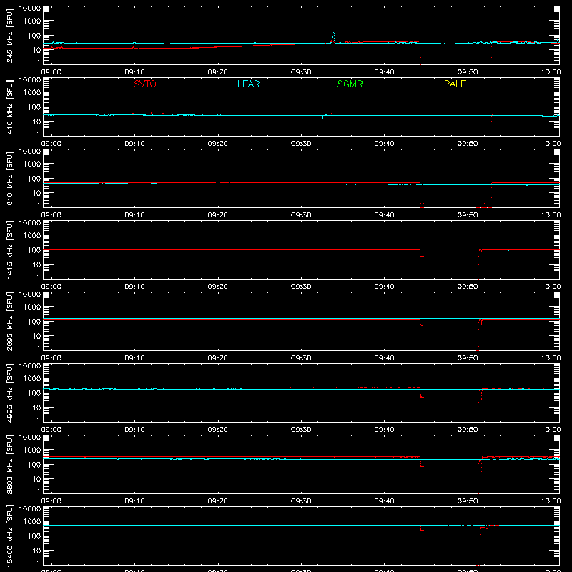Click the 10 y-axis label of the 1415 MHz panel
The image size is (572, 572).
[x=36, y=265]
